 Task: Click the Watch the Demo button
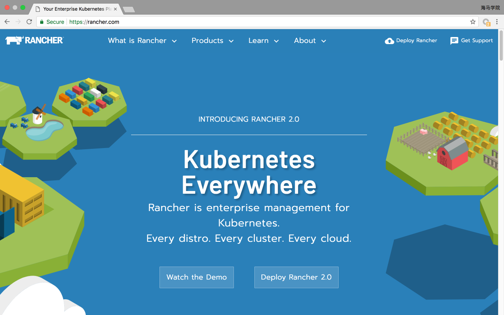click(x=196, y=277)
